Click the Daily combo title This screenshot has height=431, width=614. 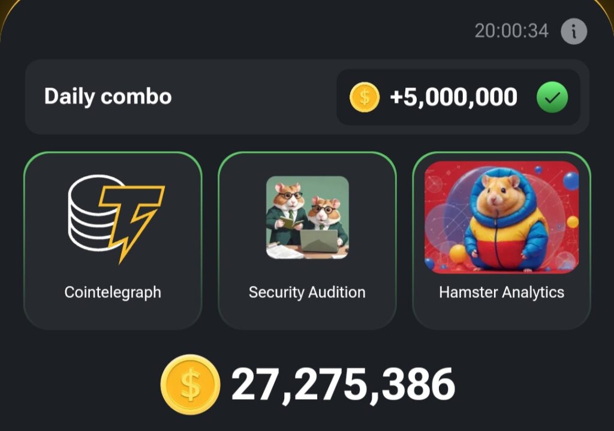coord(108,97)
